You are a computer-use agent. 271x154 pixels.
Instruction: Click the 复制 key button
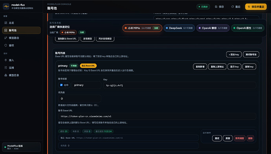249,67
